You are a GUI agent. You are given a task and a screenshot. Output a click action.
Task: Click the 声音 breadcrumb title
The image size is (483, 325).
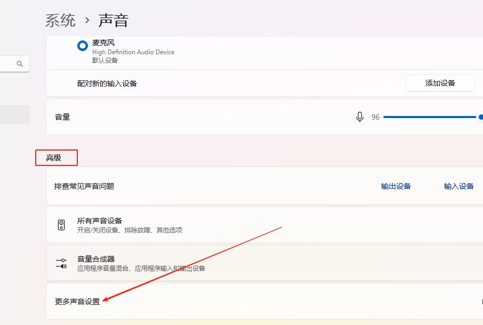[x=114, y=21]
